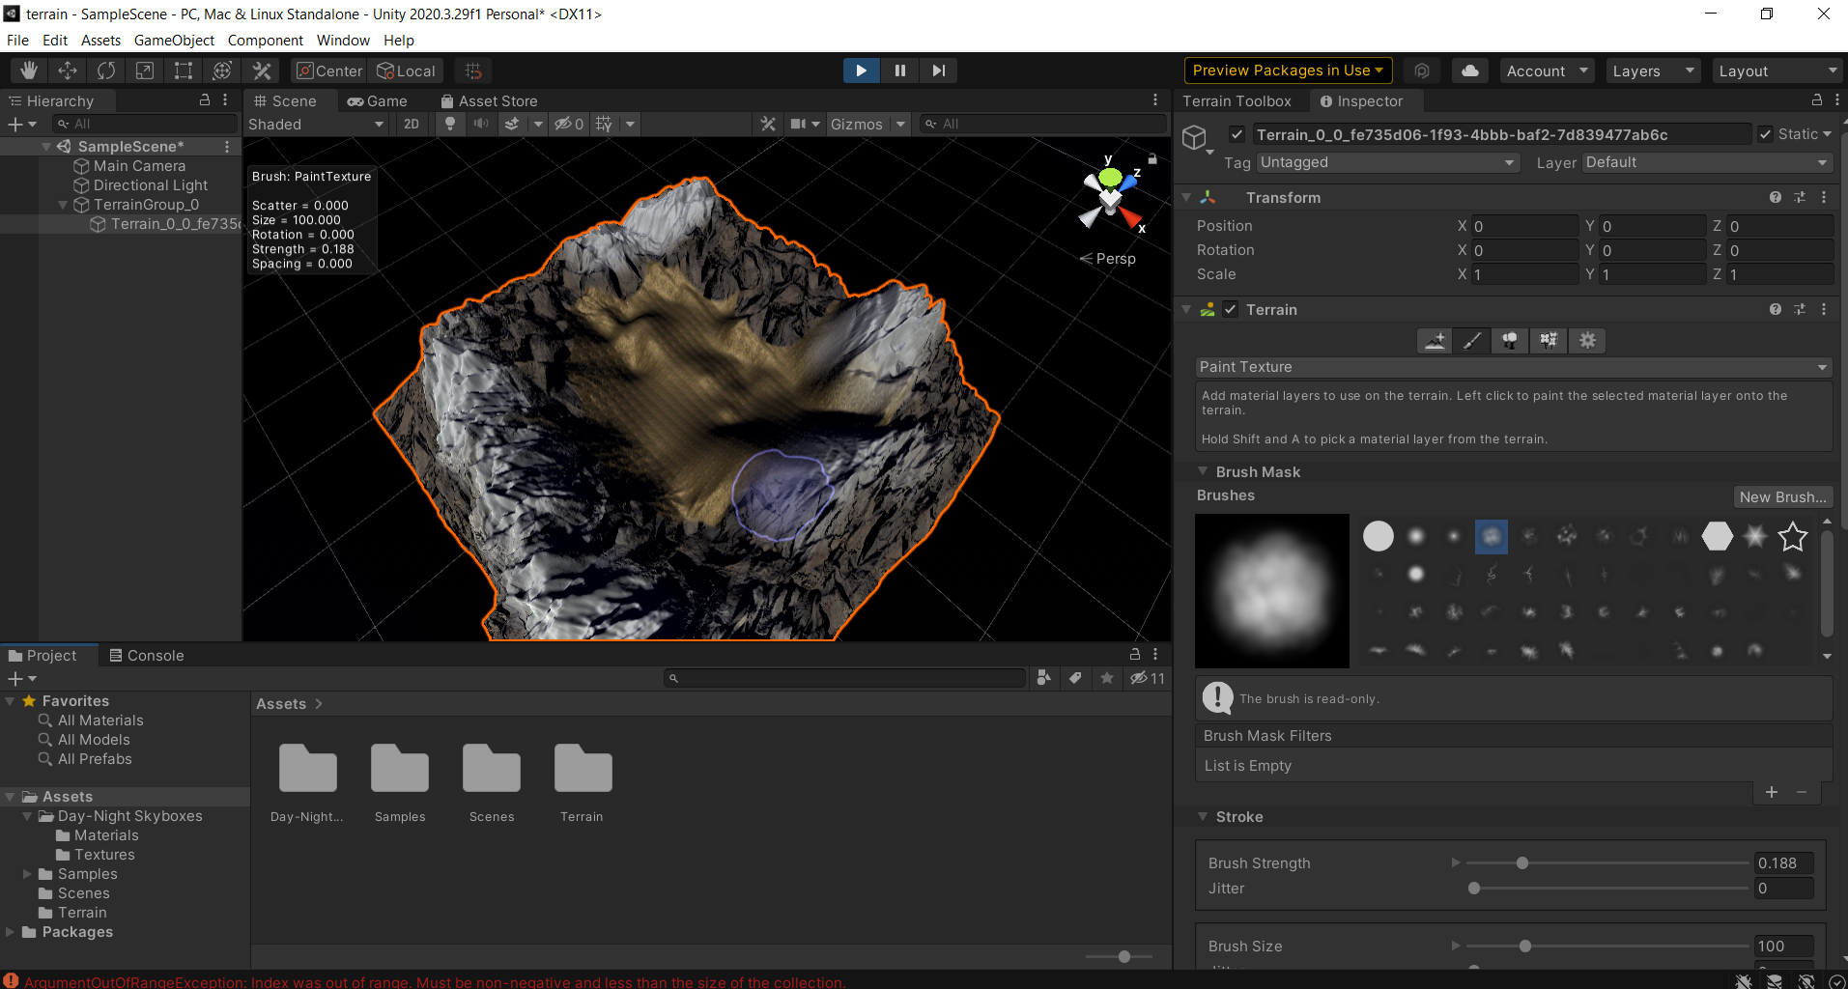
Task: Open the Window menu
Action: pos(343,40)
